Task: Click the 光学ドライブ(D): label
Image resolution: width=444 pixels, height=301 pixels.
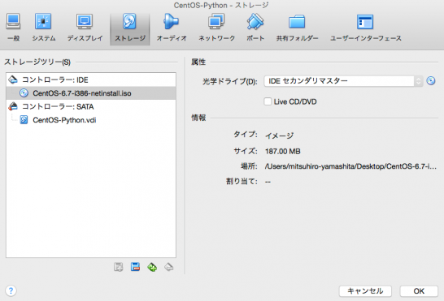Action: click(230, 81)
